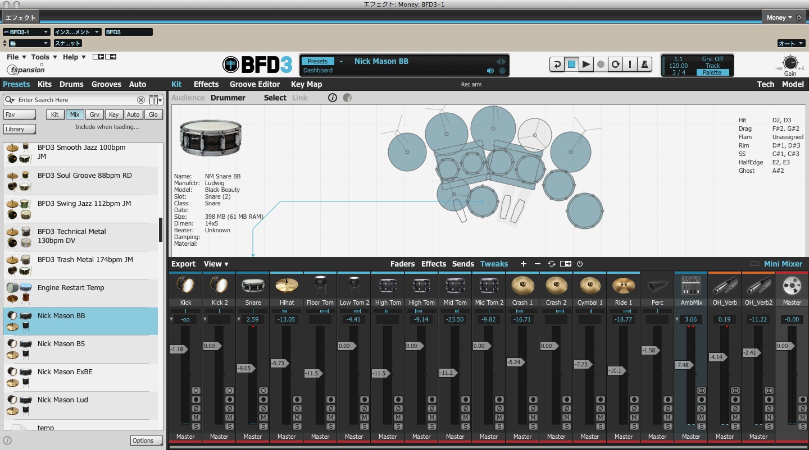Toggle phase invert on Kick 2 channel

point(230,408)
